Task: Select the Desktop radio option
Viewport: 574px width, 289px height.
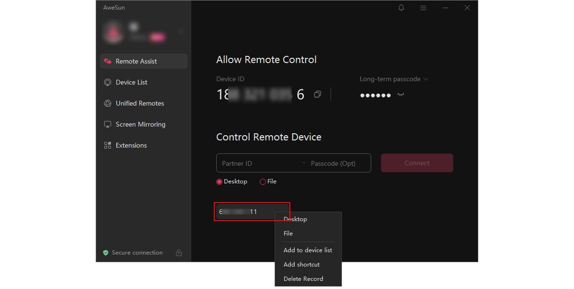Action: point(232,182)
